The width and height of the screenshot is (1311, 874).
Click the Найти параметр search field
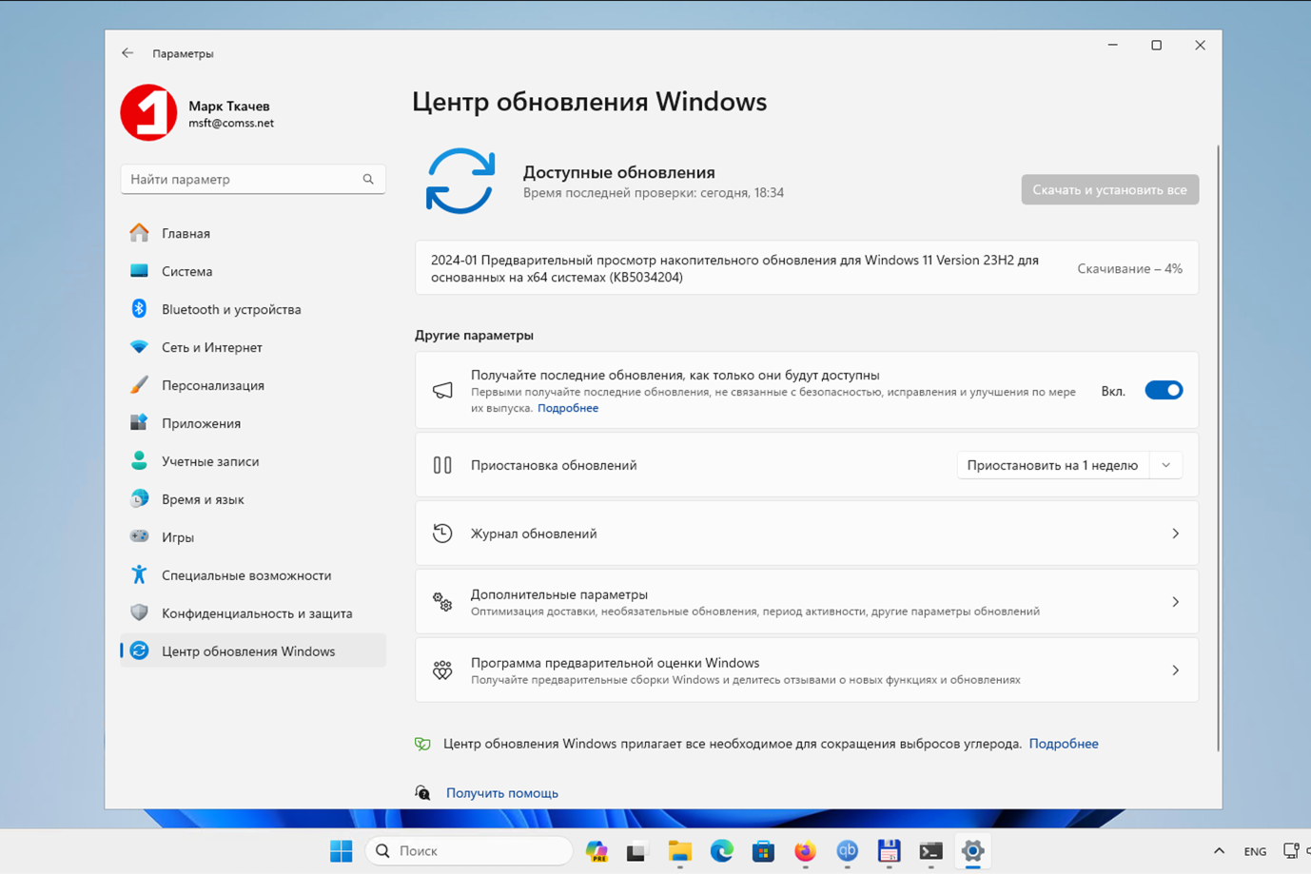(x=243, y=179)
